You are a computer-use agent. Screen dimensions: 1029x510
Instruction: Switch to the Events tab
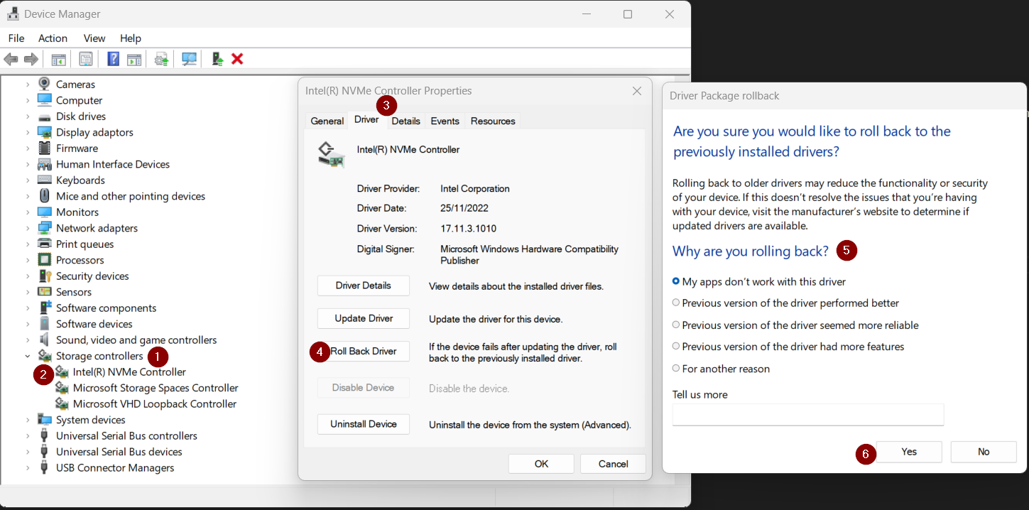coord(445,121)
